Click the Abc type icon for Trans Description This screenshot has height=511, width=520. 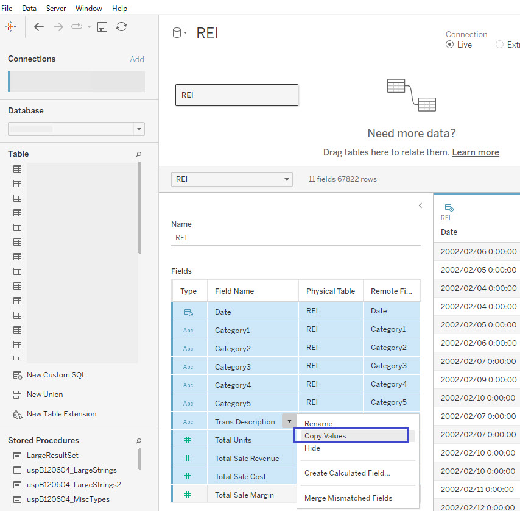click(188, 422)
